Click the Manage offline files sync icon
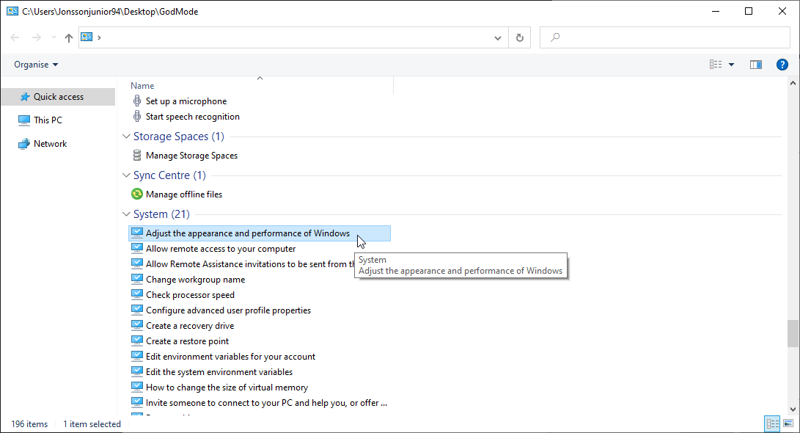This screenshot has height=433, width=800. click(136, 194)
